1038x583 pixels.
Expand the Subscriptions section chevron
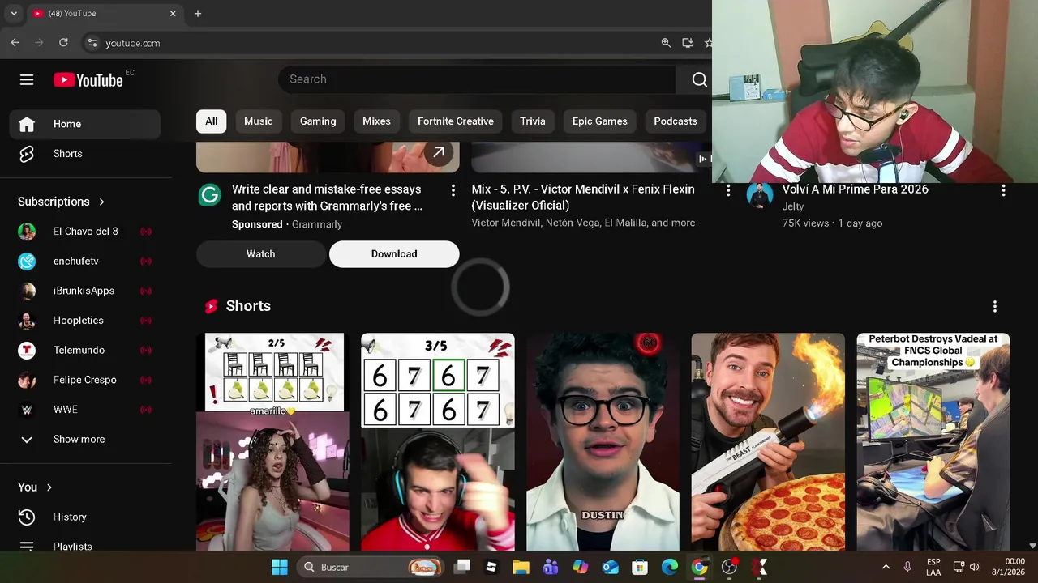click(101, 202)
